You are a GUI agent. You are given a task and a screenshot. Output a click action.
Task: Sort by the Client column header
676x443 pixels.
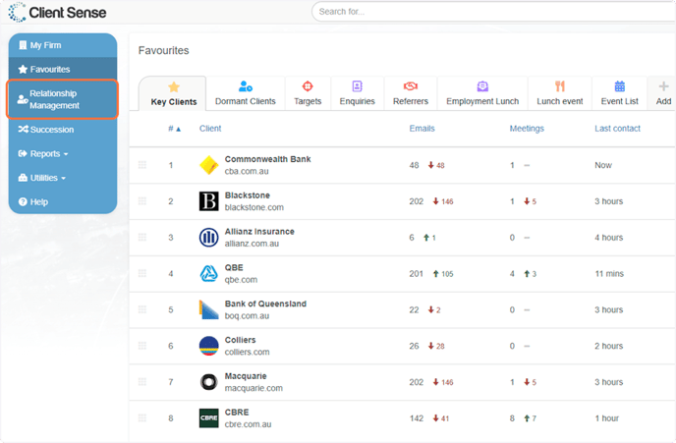pyautogui.click(x=210, y=129)
